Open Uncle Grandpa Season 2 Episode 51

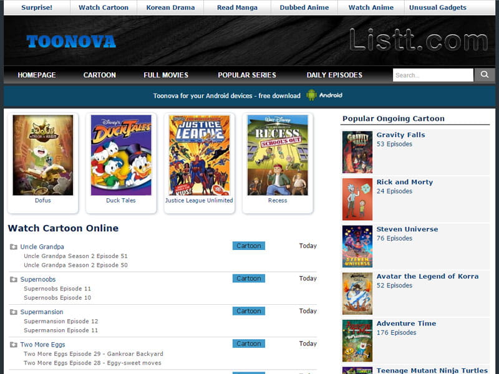pyautogui.click(x=75, y=256)
